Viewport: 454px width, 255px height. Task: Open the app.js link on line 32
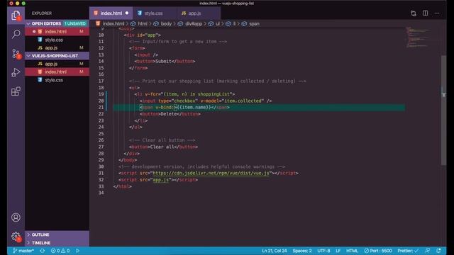point(161,180)
